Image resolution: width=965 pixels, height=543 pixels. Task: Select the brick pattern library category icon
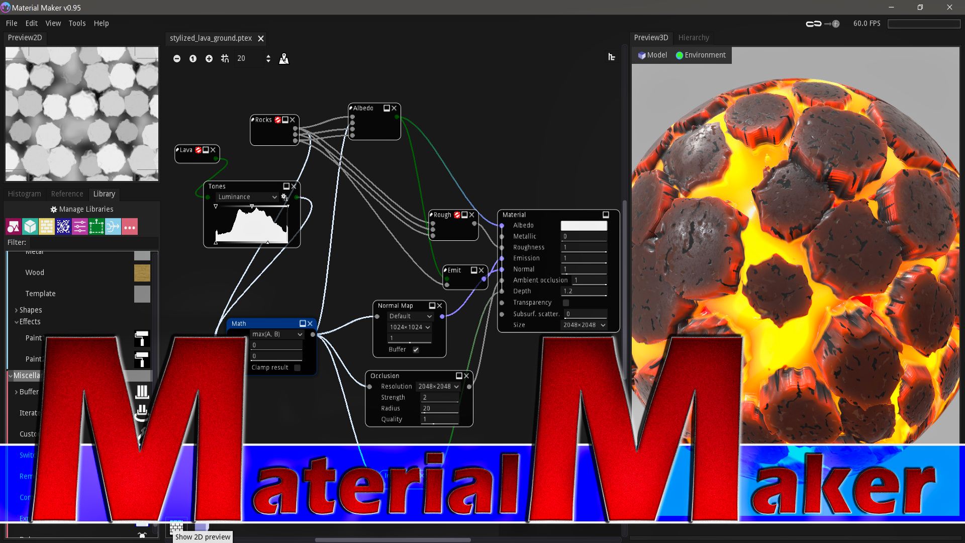coord(47,227)
